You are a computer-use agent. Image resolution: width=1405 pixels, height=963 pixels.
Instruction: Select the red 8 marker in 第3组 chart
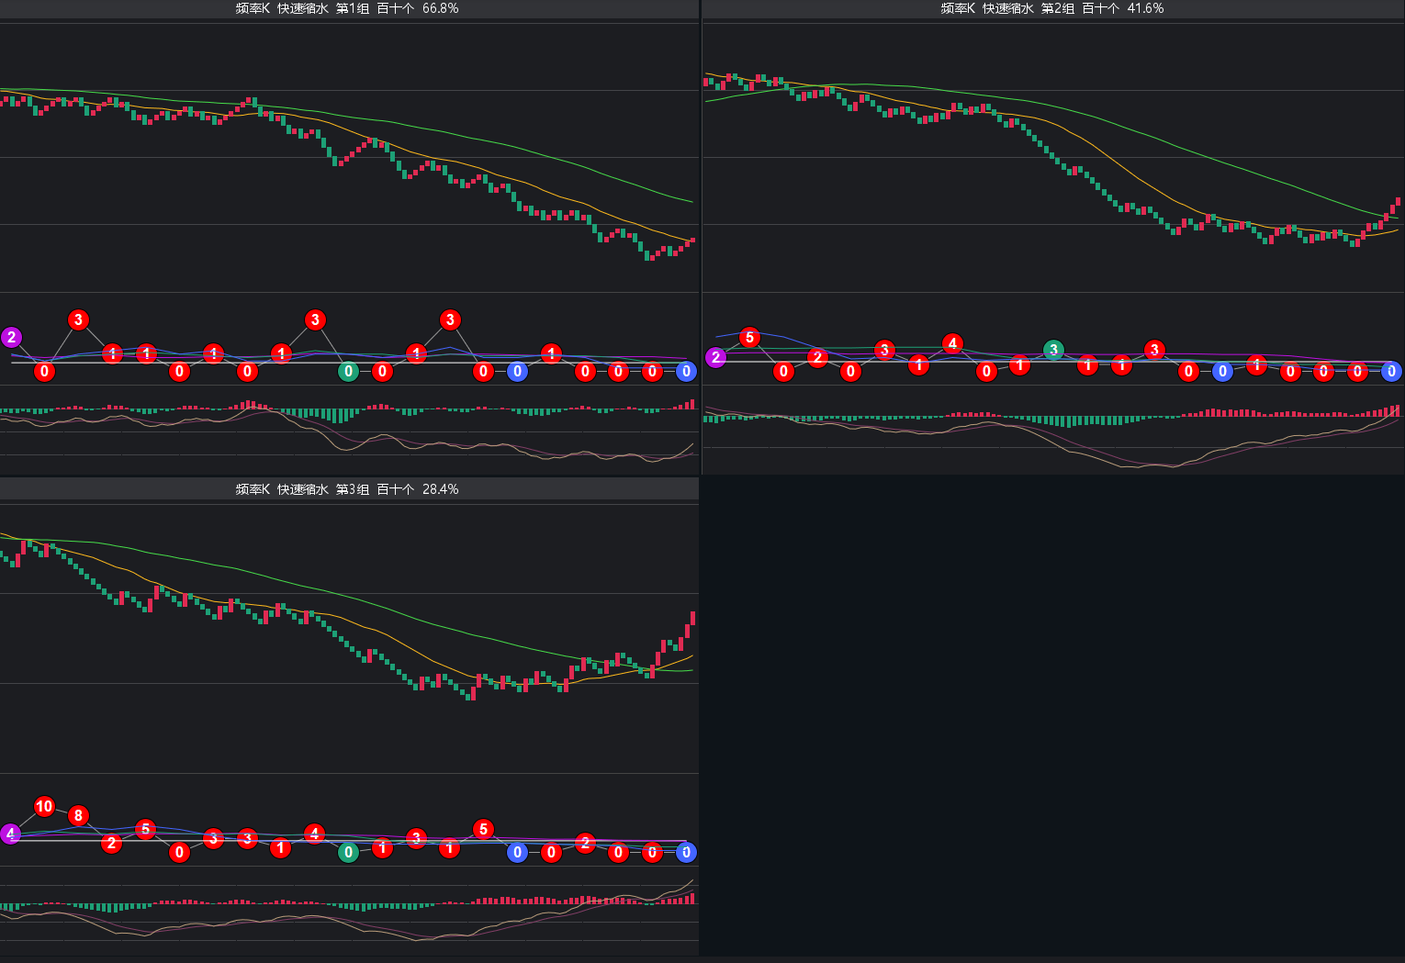click(x=78, y=815)
